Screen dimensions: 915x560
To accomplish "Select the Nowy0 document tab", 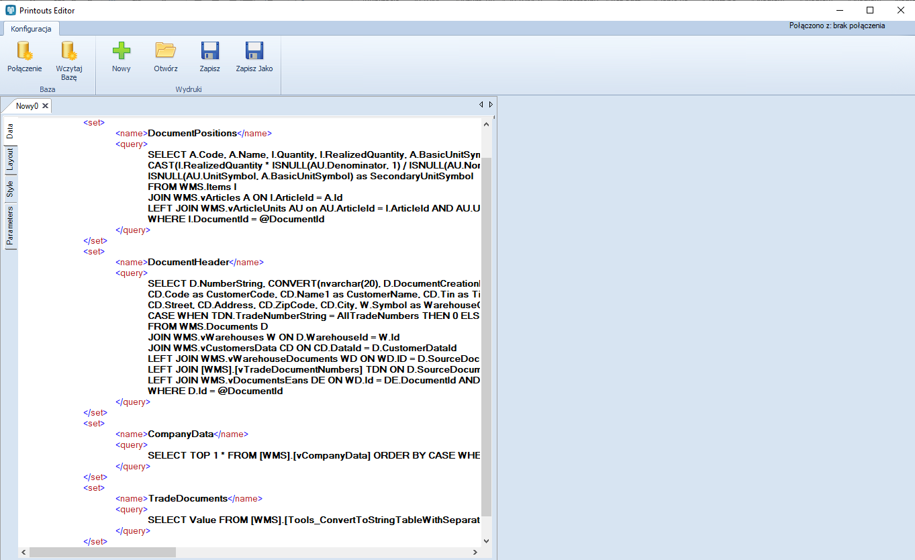I will click(28, 106).
